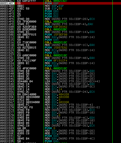Select the ADD EDX,[EBP-38] instruction
Viewport: 121px width, 143px height.
[x=70, y=133]
